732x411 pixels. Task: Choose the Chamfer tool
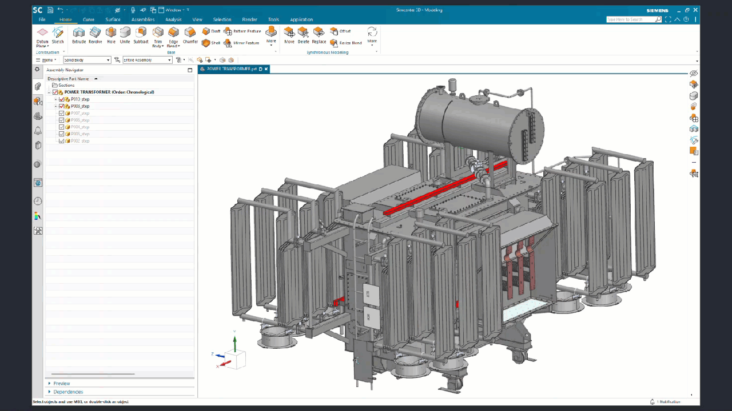tap(190, 34)
